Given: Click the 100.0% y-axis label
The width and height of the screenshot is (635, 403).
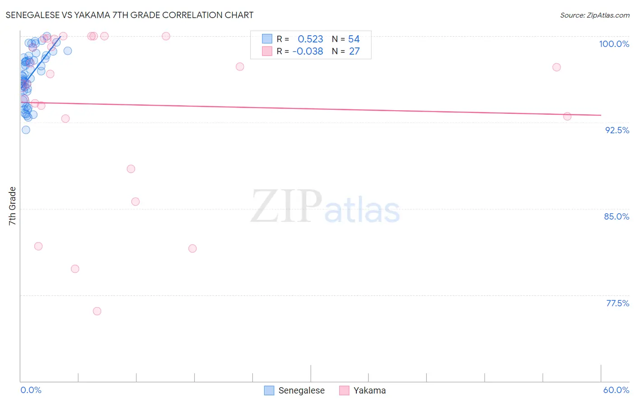Looking at the screenshot, I should (x=614, y=44).
